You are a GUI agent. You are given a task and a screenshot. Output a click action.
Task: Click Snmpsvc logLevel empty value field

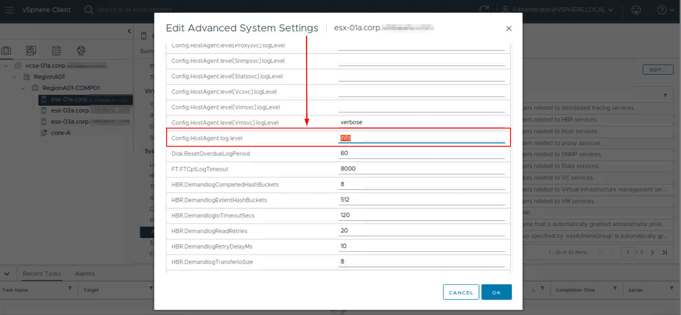421,60
